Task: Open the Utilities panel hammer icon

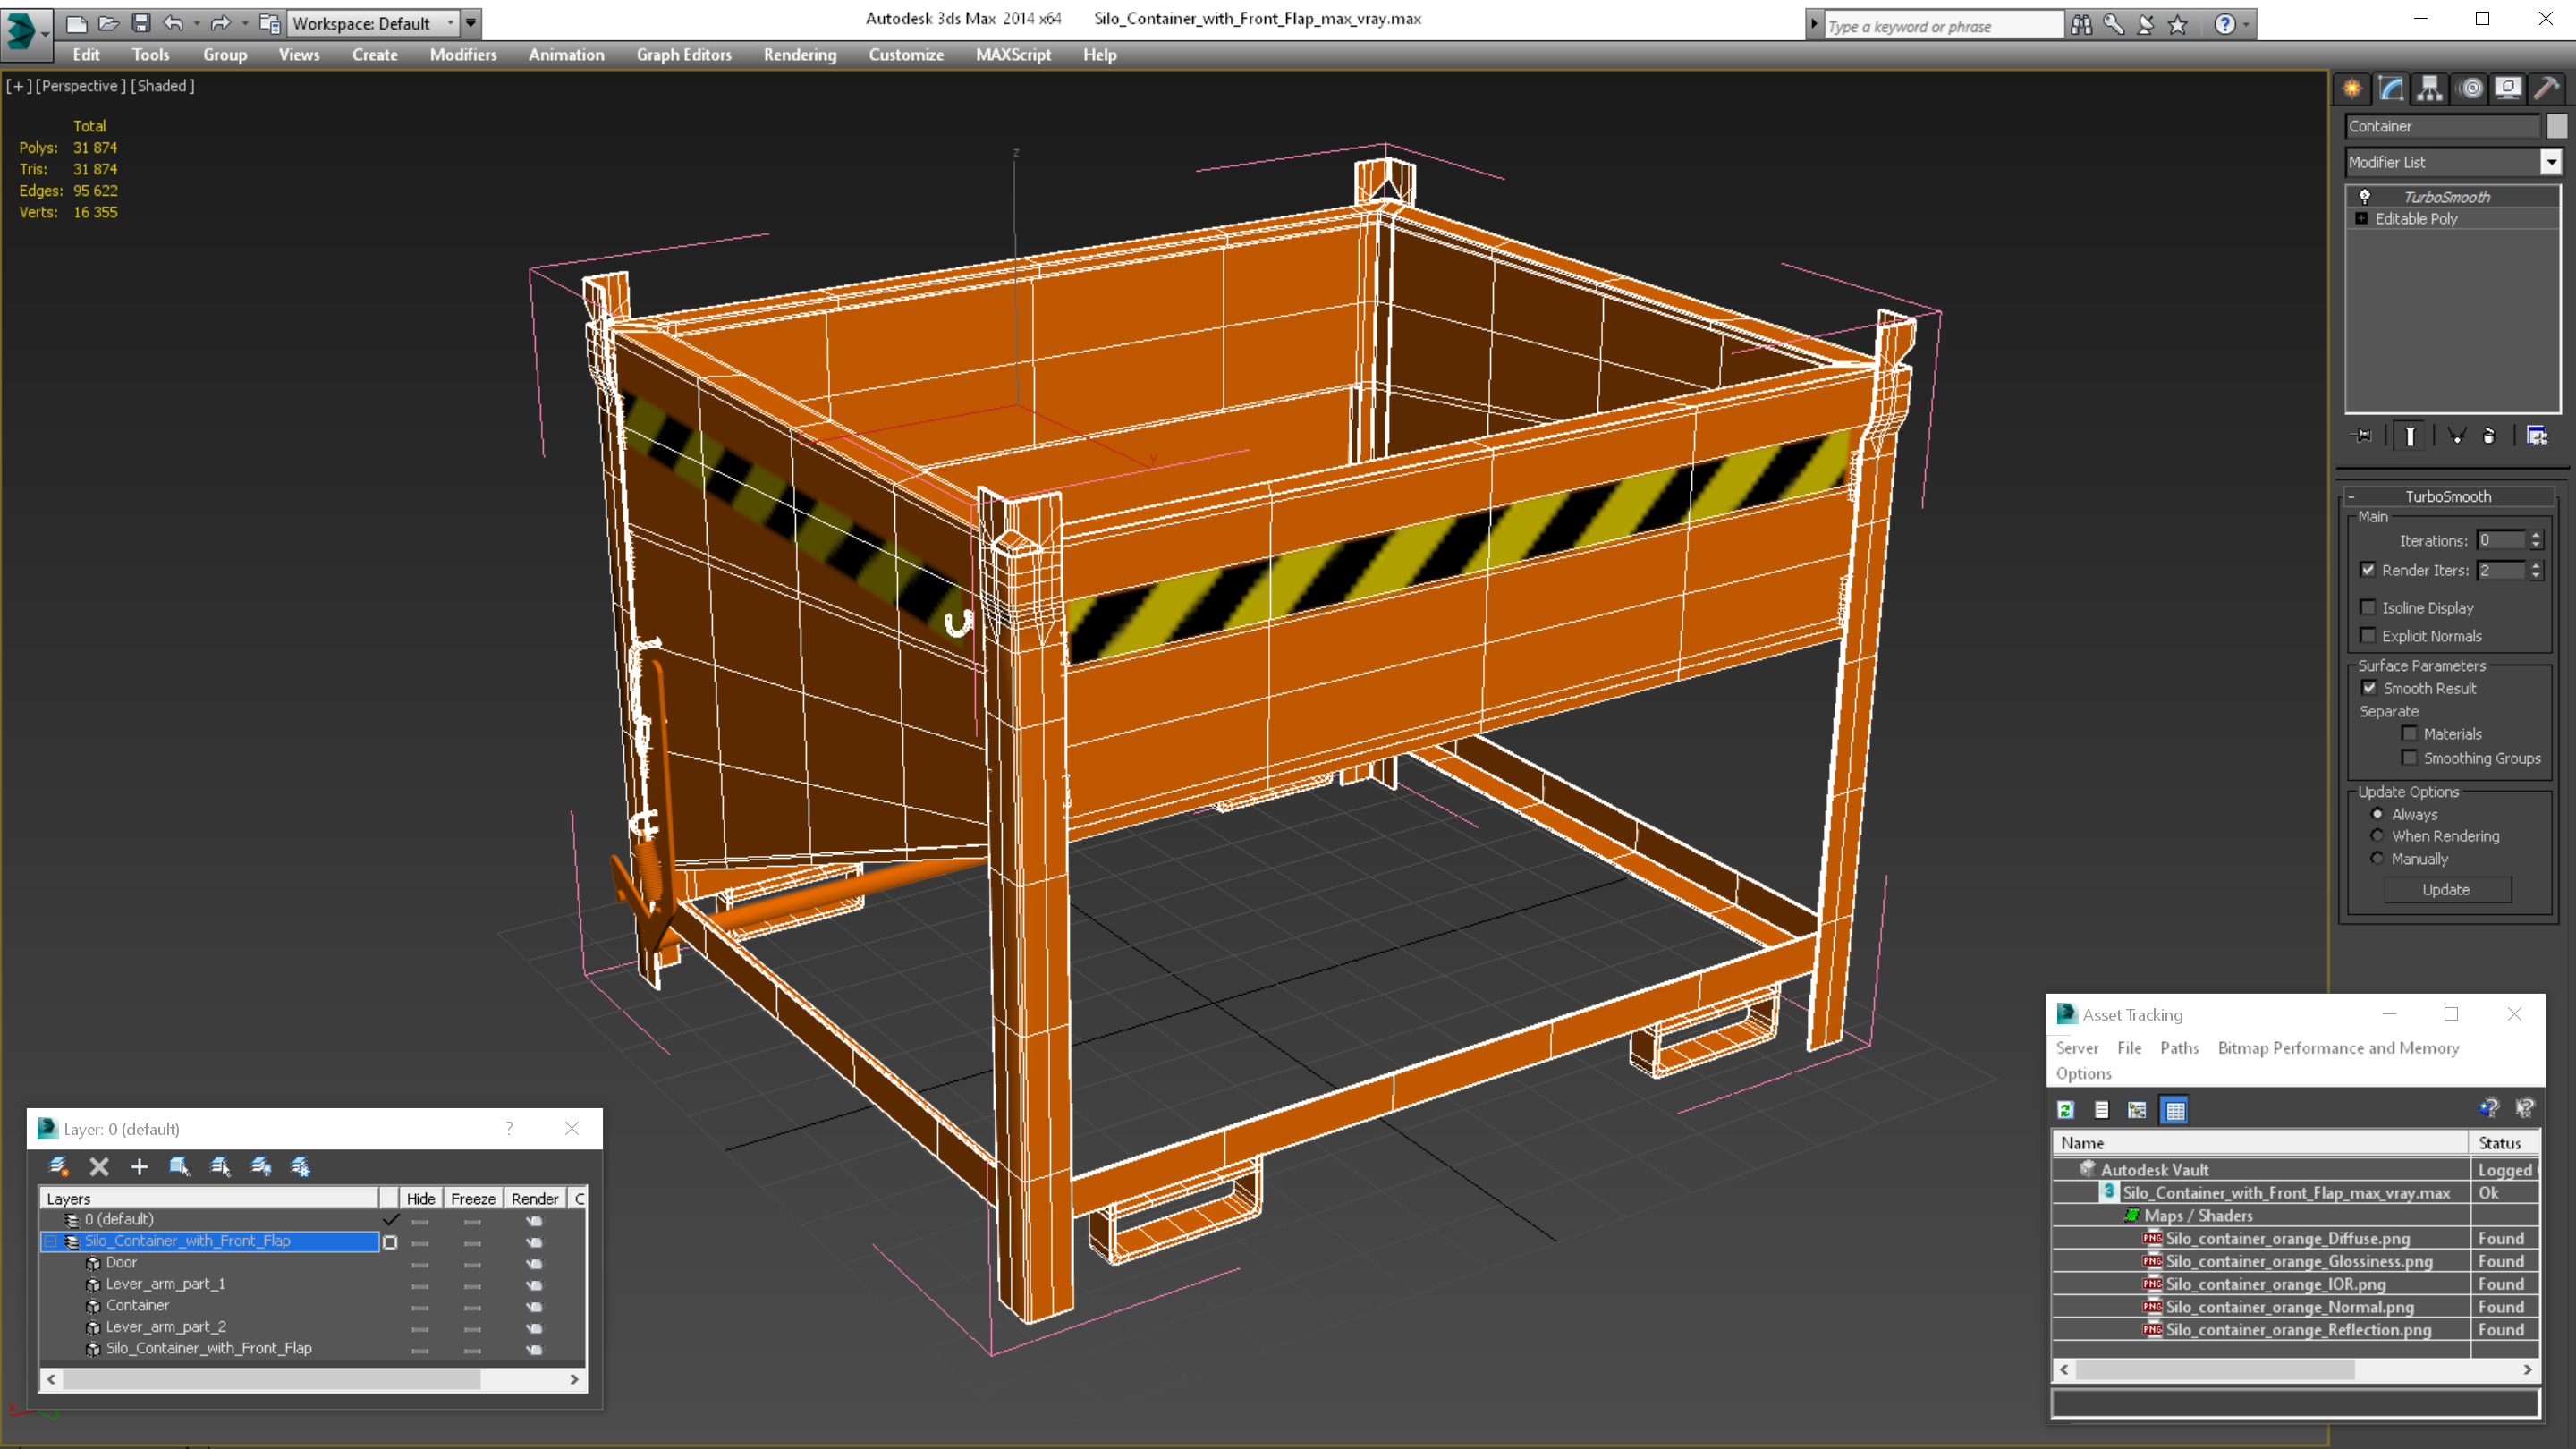Action: [x=2546, y=89]
